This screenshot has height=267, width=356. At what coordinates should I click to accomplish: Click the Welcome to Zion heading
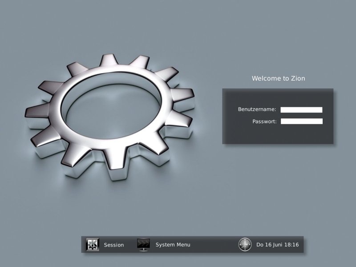coord(279,78)
